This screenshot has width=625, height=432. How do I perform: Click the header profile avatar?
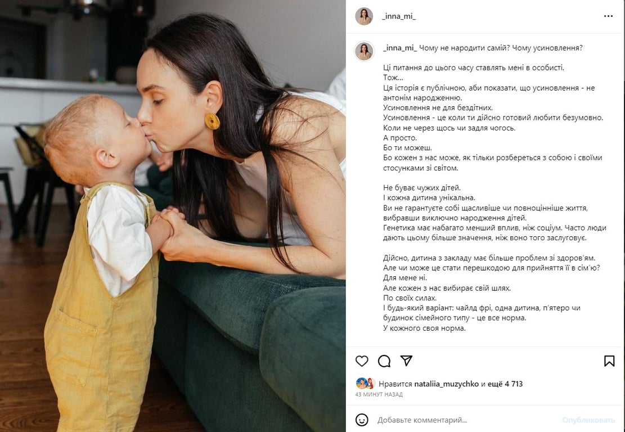click(x=364, y=16)
